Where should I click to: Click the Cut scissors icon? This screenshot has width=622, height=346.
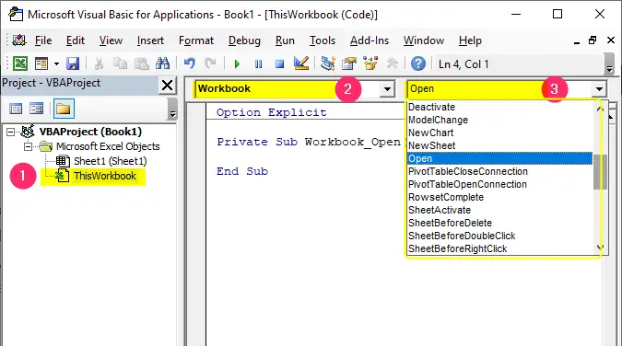[99, 63]
